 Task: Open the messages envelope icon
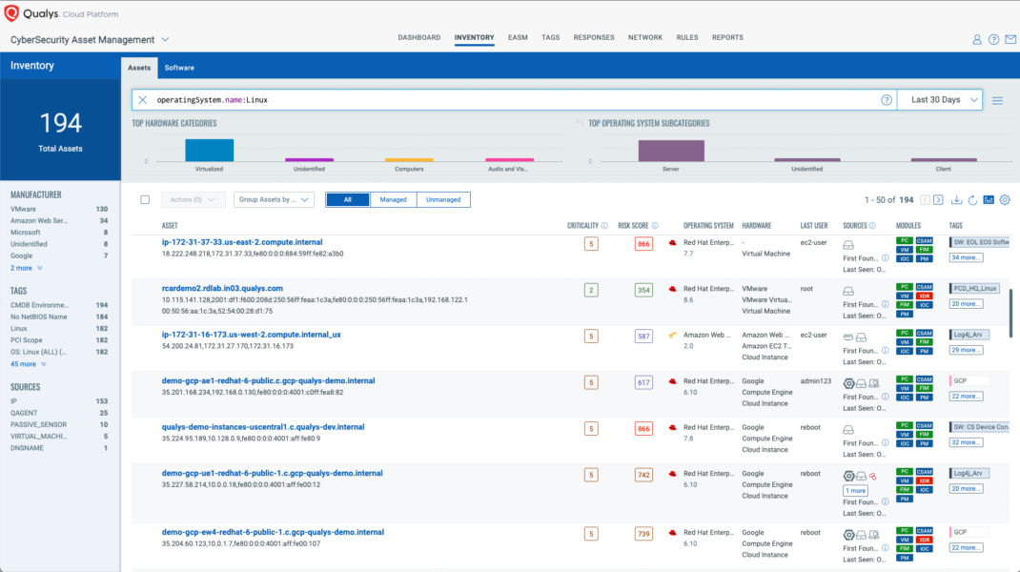[1010, 40]
